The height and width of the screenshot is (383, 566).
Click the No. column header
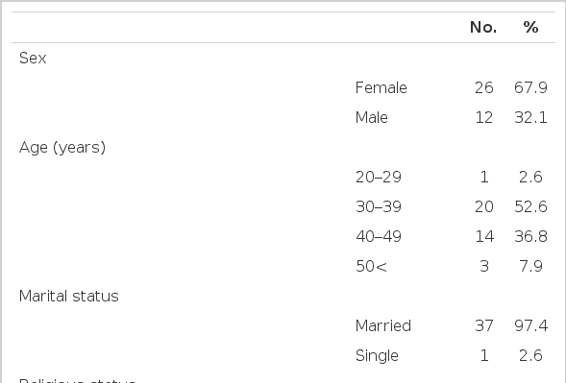tap(483, 28)
